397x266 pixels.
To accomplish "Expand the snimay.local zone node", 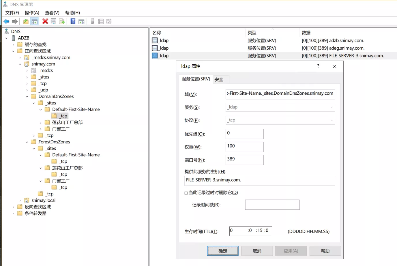I will (20, 201).
